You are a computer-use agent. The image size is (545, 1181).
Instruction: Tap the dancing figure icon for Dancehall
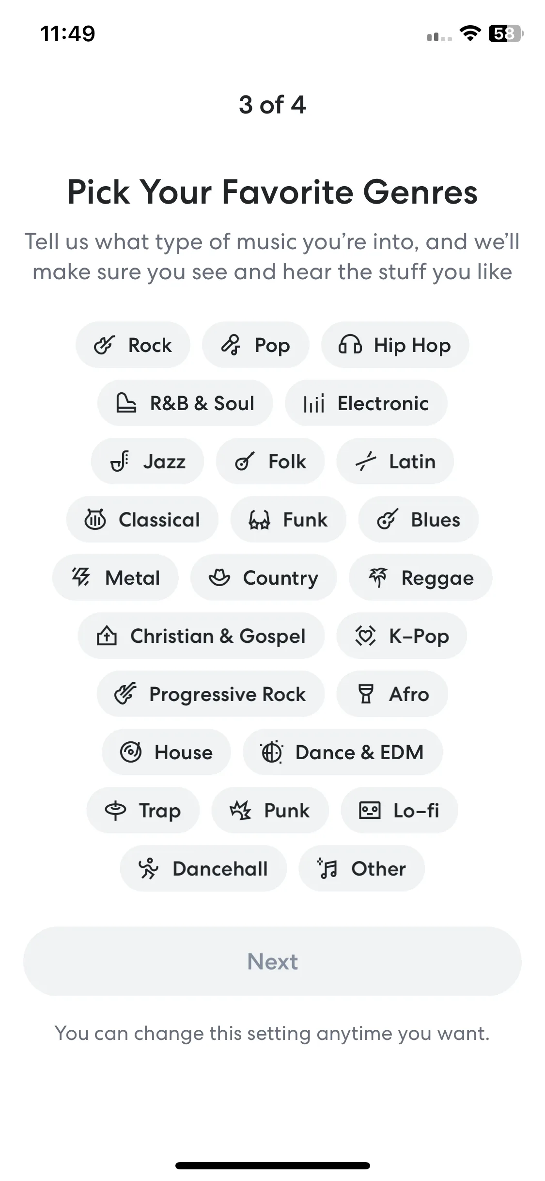pyautogui.click(x=148, y=868)
